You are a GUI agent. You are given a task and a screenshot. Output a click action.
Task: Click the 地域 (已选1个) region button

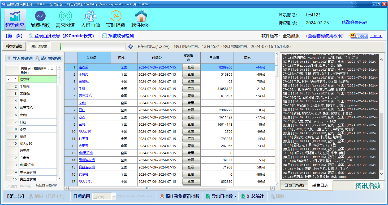click(x=47, y=197)
